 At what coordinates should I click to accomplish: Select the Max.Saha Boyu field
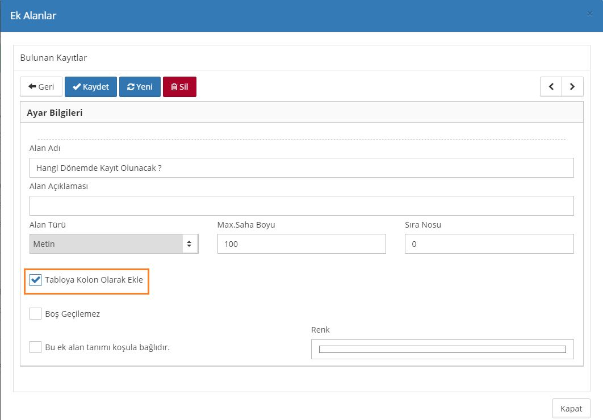(x=301, y=244)
